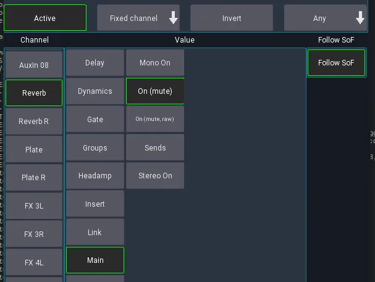The height and width of the screenshot is (282, 375).
Task: Pick the Plate R channel
Action: 34,178
